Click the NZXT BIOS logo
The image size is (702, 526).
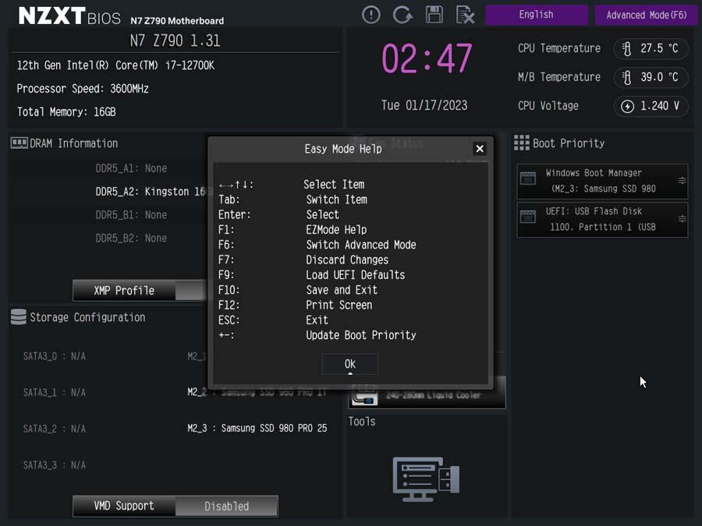[x=69, y=16]
